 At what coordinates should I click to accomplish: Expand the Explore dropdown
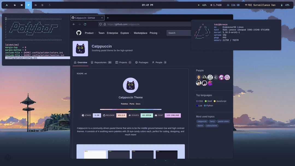pos(126,33)
